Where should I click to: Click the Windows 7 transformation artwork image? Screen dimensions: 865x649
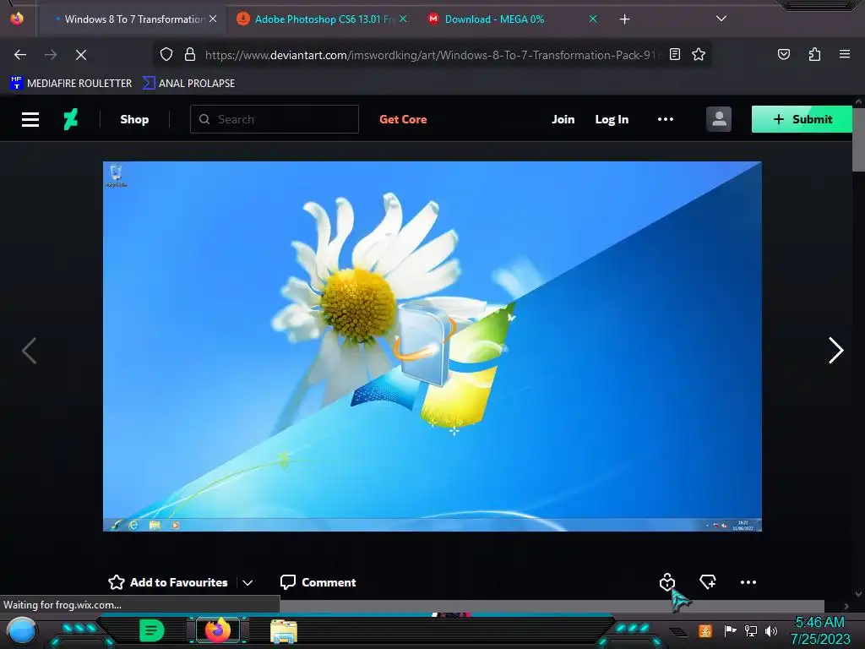click(432, 346)
